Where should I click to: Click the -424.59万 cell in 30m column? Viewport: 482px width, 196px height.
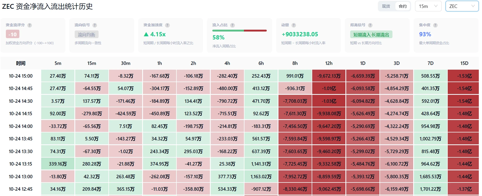tap(126, 114)
